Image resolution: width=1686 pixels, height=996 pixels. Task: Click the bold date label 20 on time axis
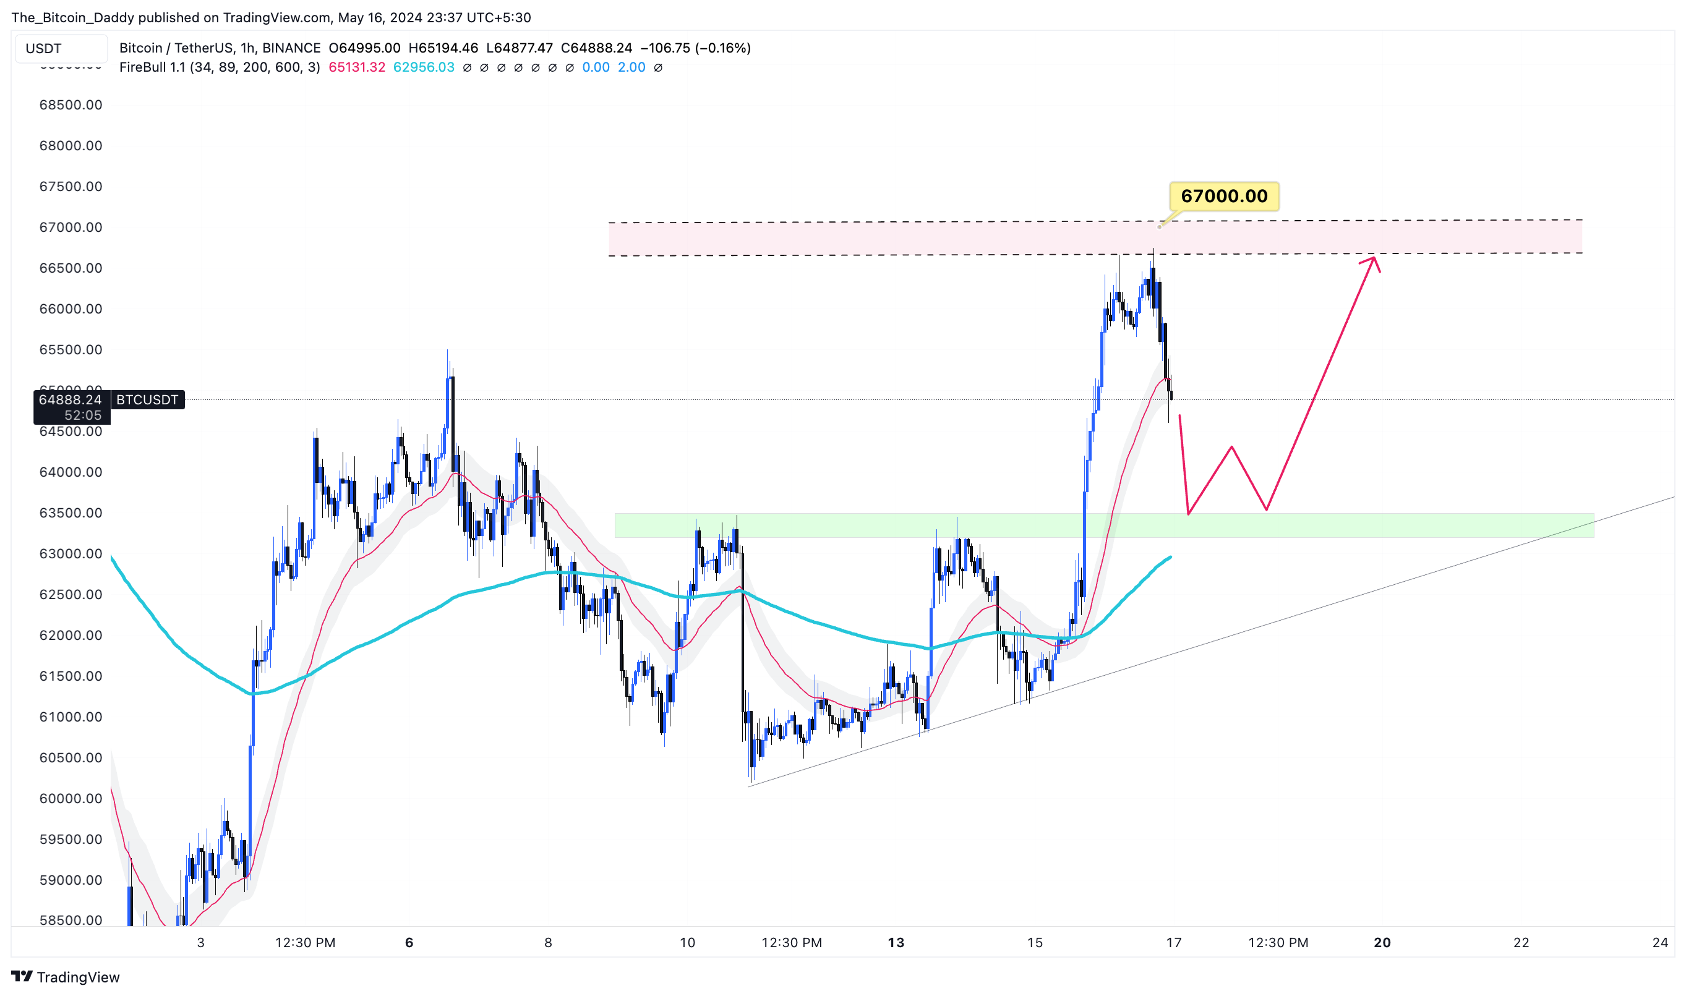click(x=1382, y=942)
